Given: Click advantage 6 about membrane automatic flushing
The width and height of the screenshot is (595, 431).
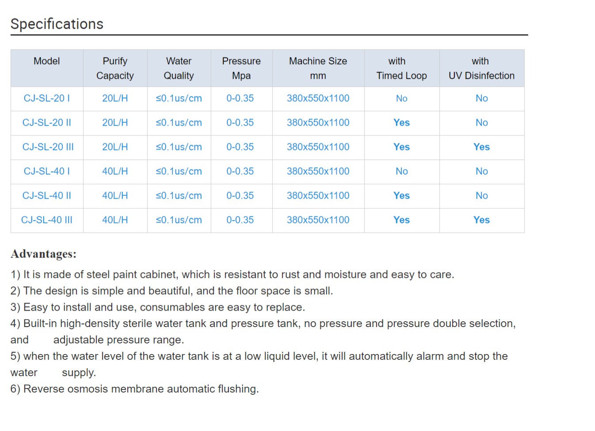Looking at the screenshot, I should (135, 389).
